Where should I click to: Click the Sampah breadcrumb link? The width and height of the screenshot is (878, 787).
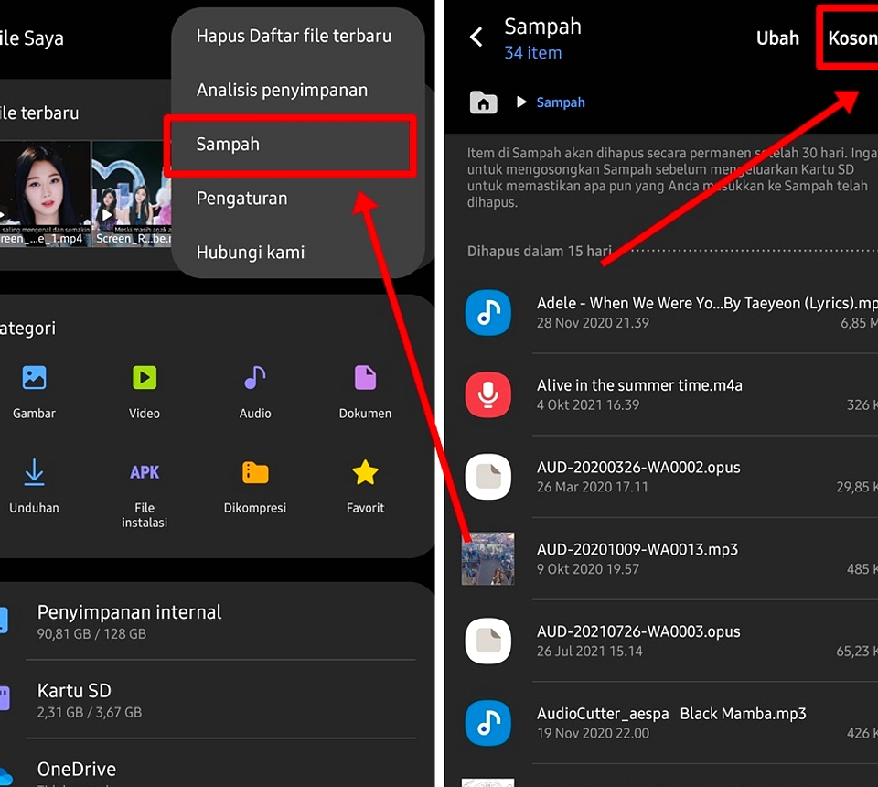(561, 102)
